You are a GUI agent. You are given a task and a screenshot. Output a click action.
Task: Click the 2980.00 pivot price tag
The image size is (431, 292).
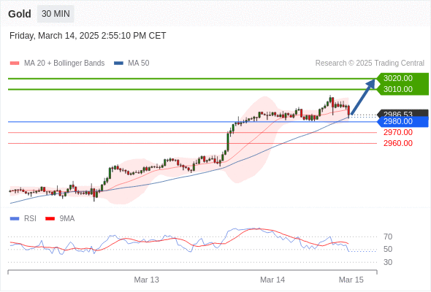pyautogui.click(x=403, y=122)
